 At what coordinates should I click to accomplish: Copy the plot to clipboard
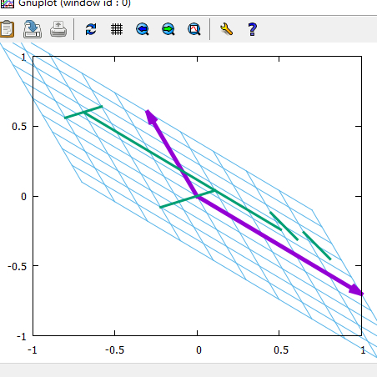click(x=7, y=29)
